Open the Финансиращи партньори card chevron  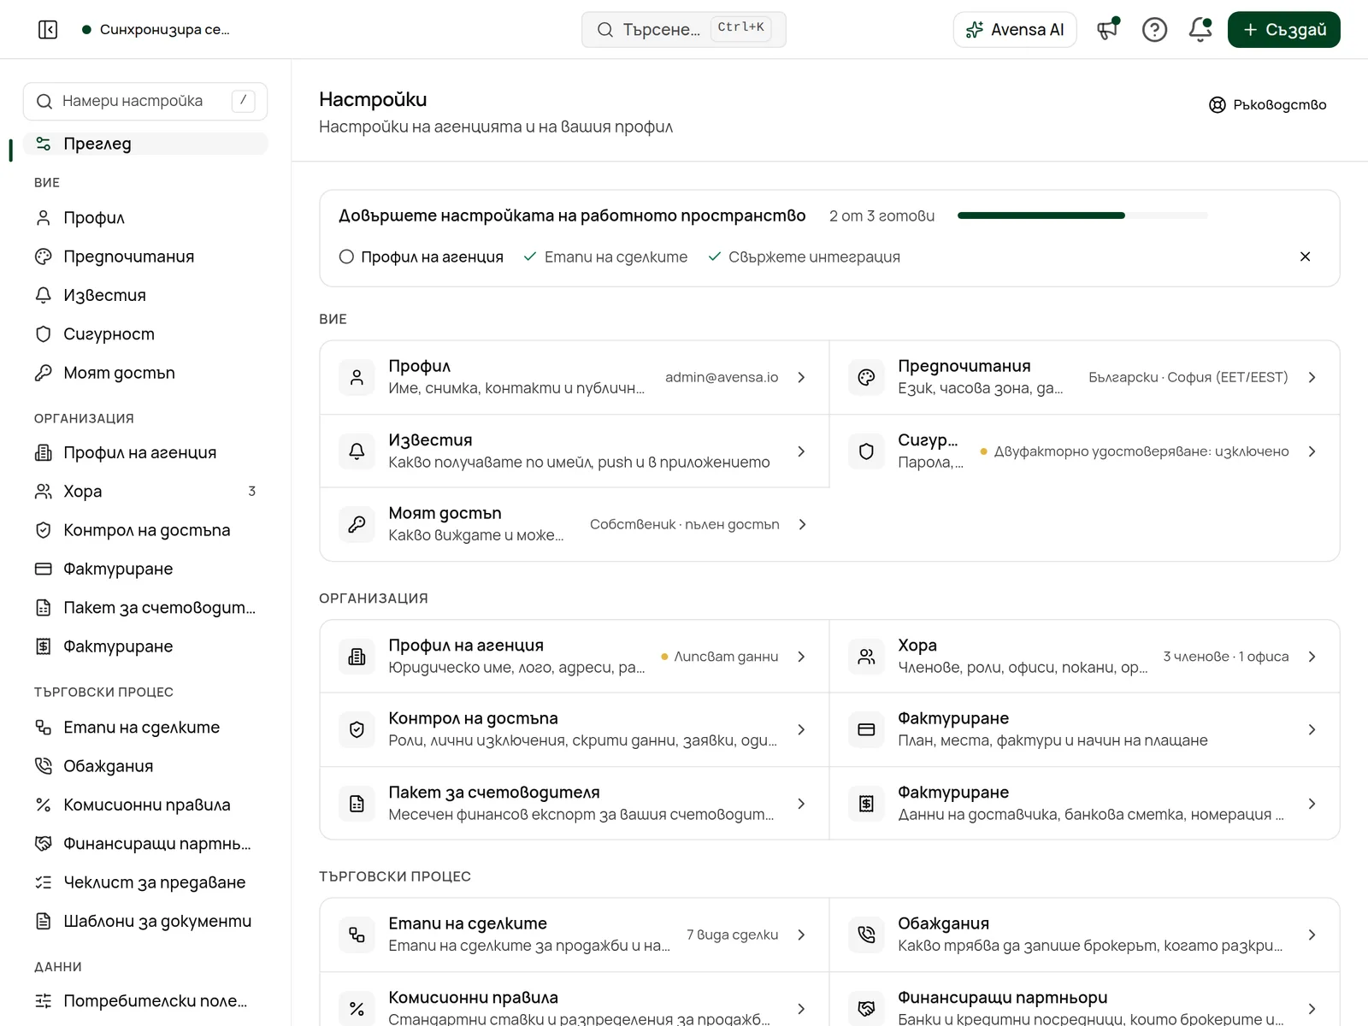coord(1312,1009)
